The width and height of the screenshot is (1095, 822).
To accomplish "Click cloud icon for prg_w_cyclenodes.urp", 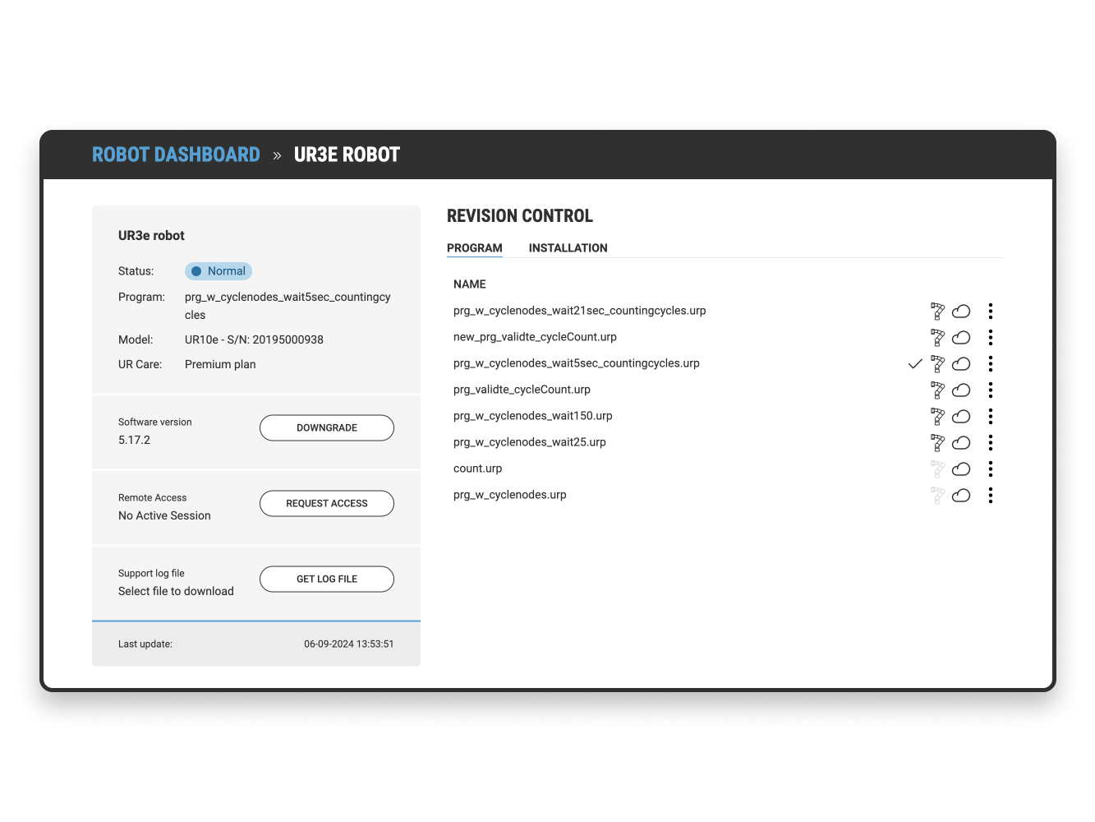I will click(961, 495).
